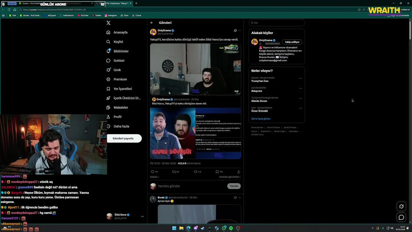Click the Grok icon on Burak's reply
412x232 pixels.
click(x=235, y=198)
